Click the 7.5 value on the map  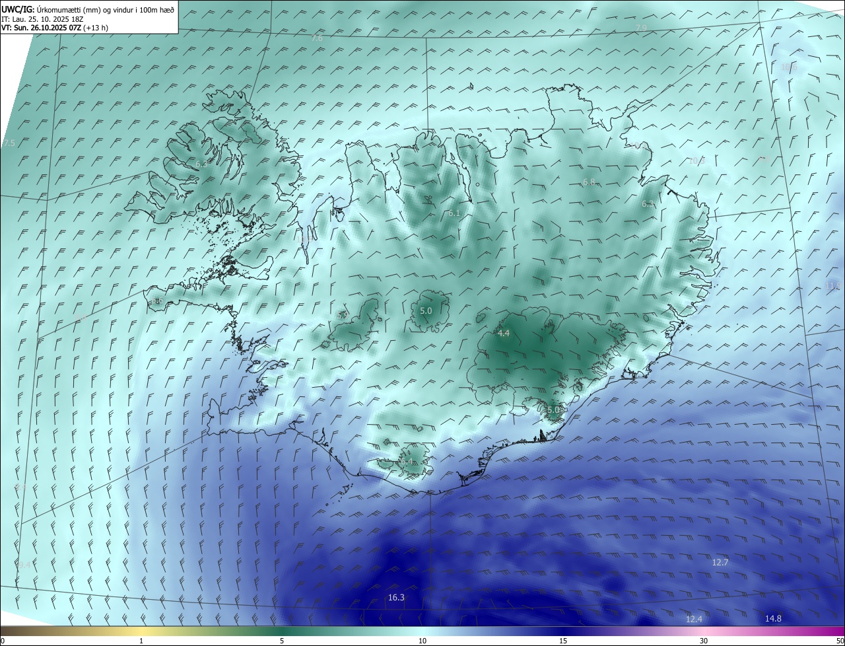point(9,143)
